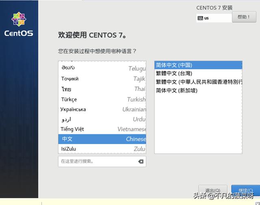Image resolution: width=260 pixels, height=205 pixels.
Task: Select Telugu in the language list
Action: pos(102,68)
